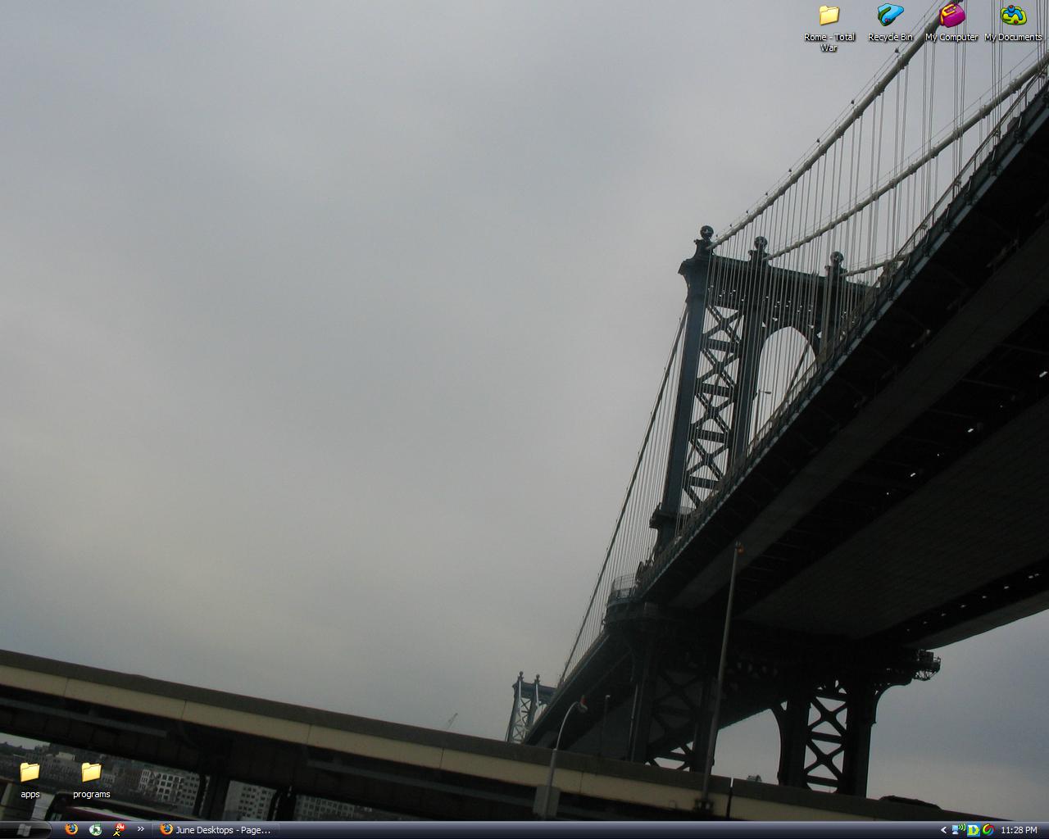Screen dimensions: 1049x839
Task: Open the blue D tray icon
Action: (974, 830)
